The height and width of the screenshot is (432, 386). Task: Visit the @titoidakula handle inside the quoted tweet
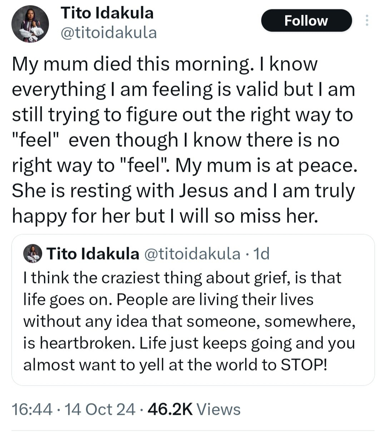192,254
